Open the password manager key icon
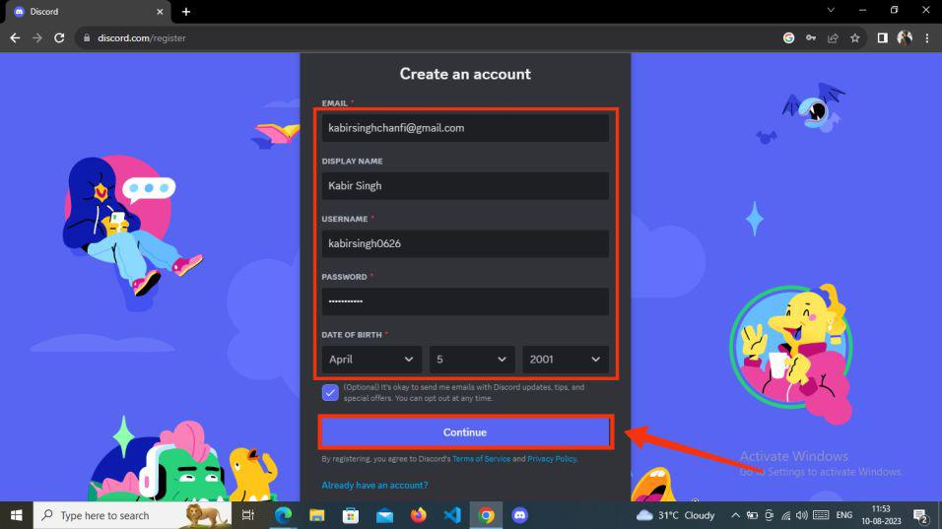Image resolution: width=942 pixels, height=529 pixels. click(810, 37)
